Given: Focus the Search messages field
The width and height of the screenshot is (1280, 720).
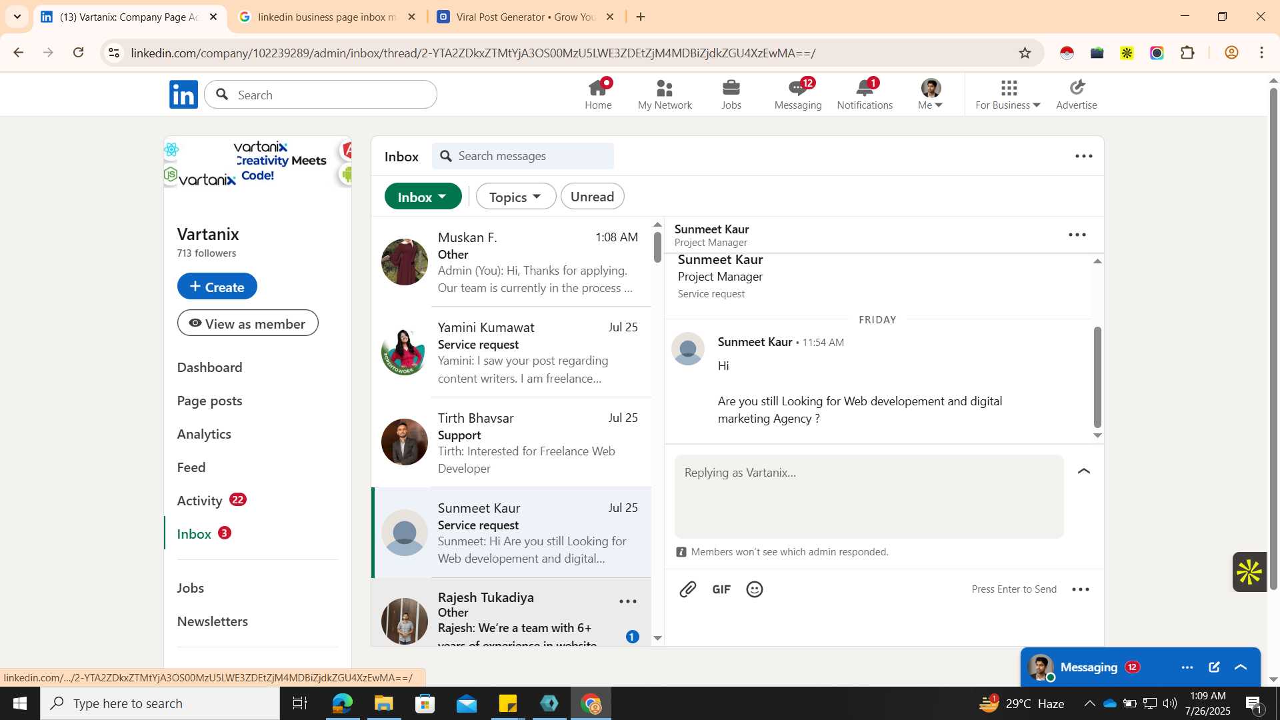Looking at the screenshot, I should coord(523,156).
